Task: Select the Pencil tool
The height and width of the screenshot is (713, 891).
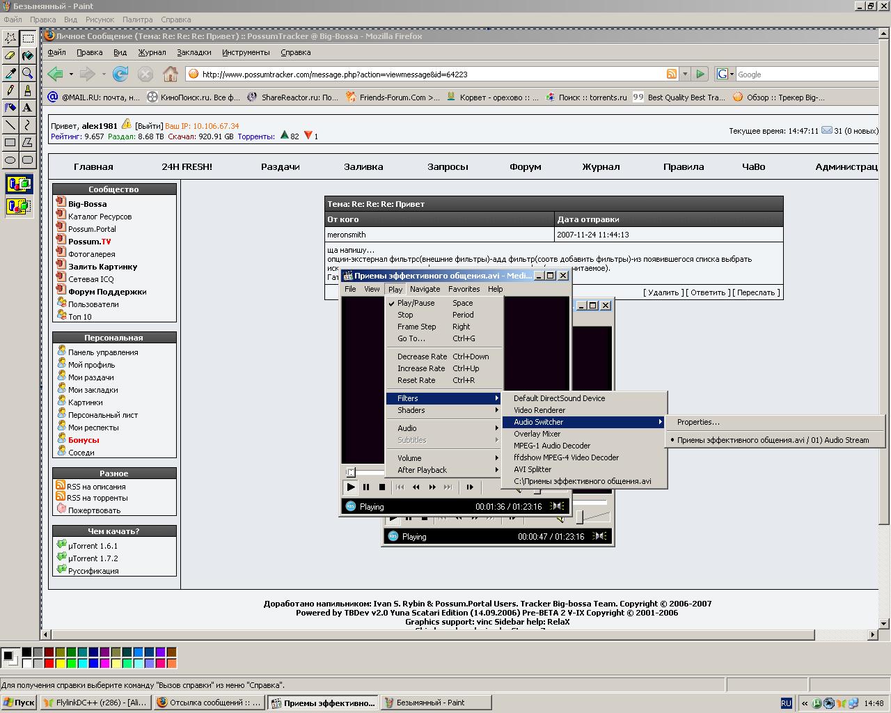Action: coord(10,91)
